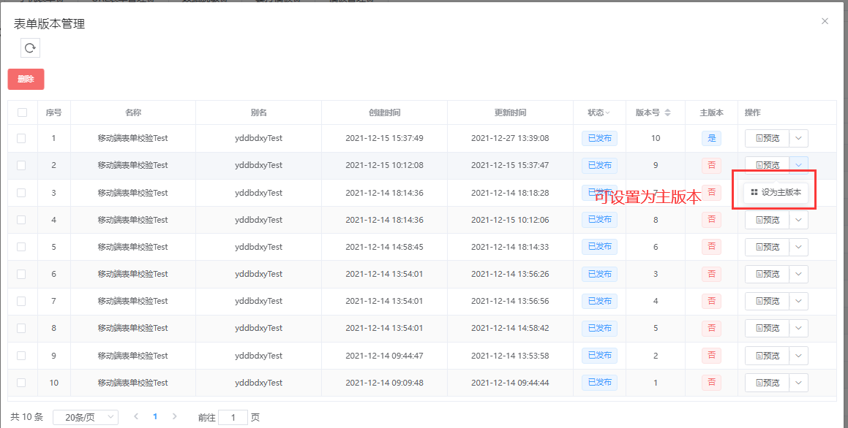
Task: Go to previous page arrow in pagination
Action: 136,416
